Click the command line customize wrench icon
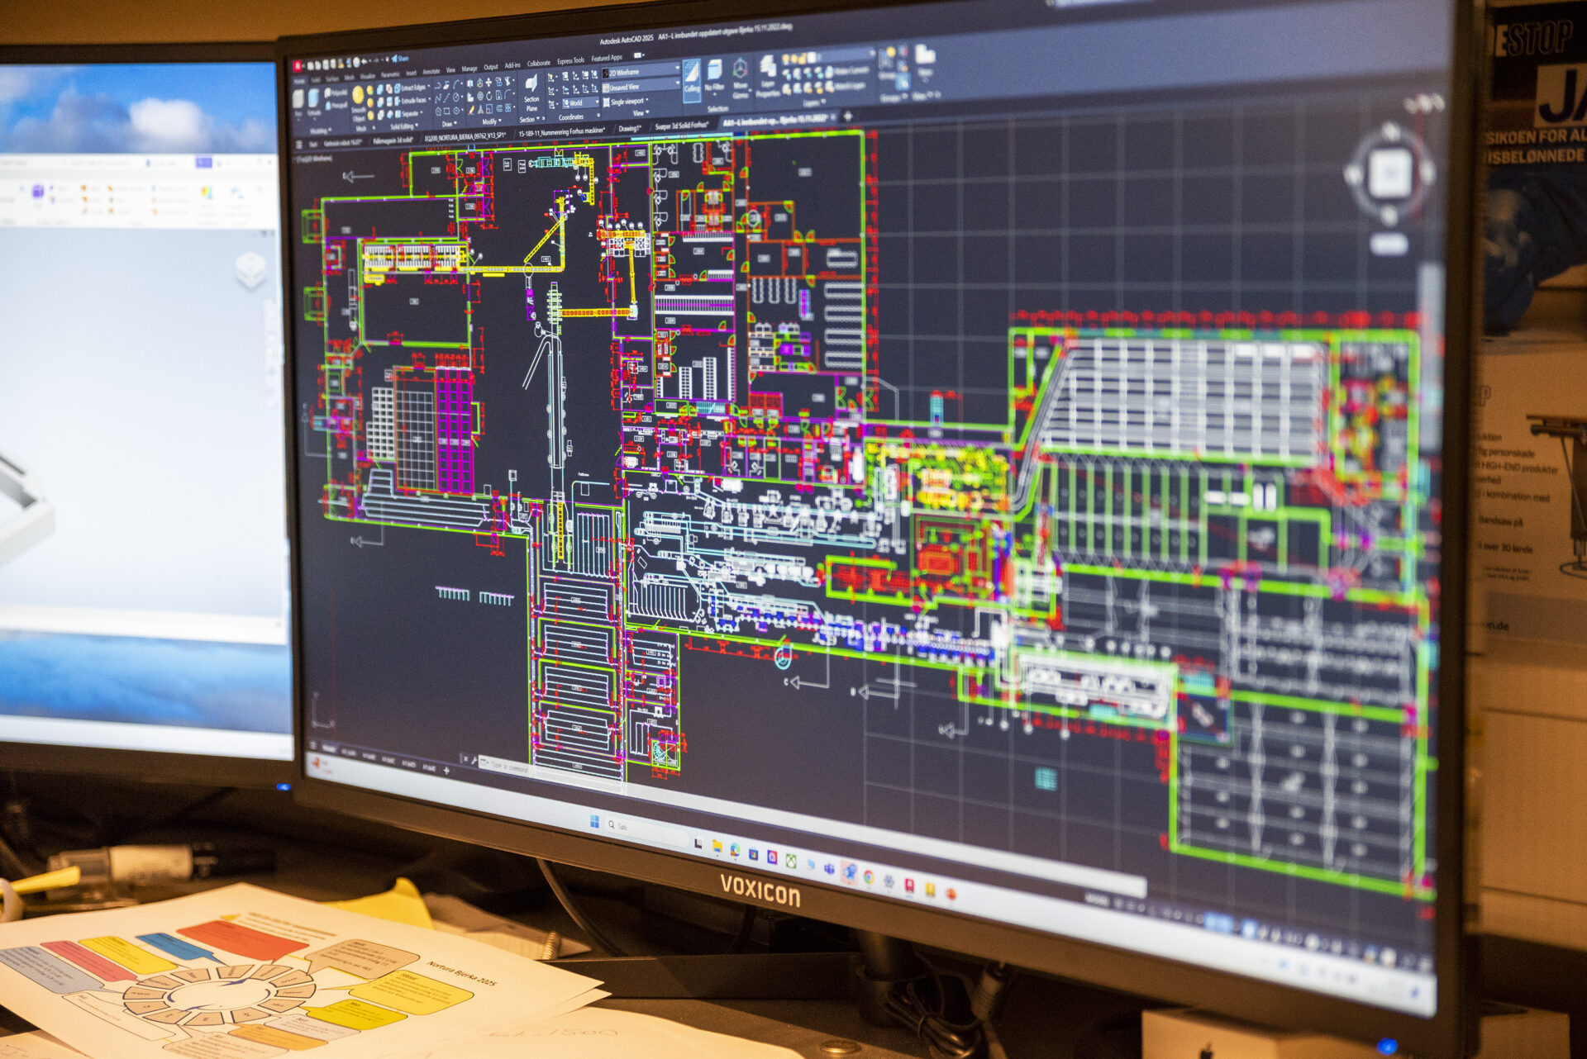1587x1059 pixels. coord(474,761)
